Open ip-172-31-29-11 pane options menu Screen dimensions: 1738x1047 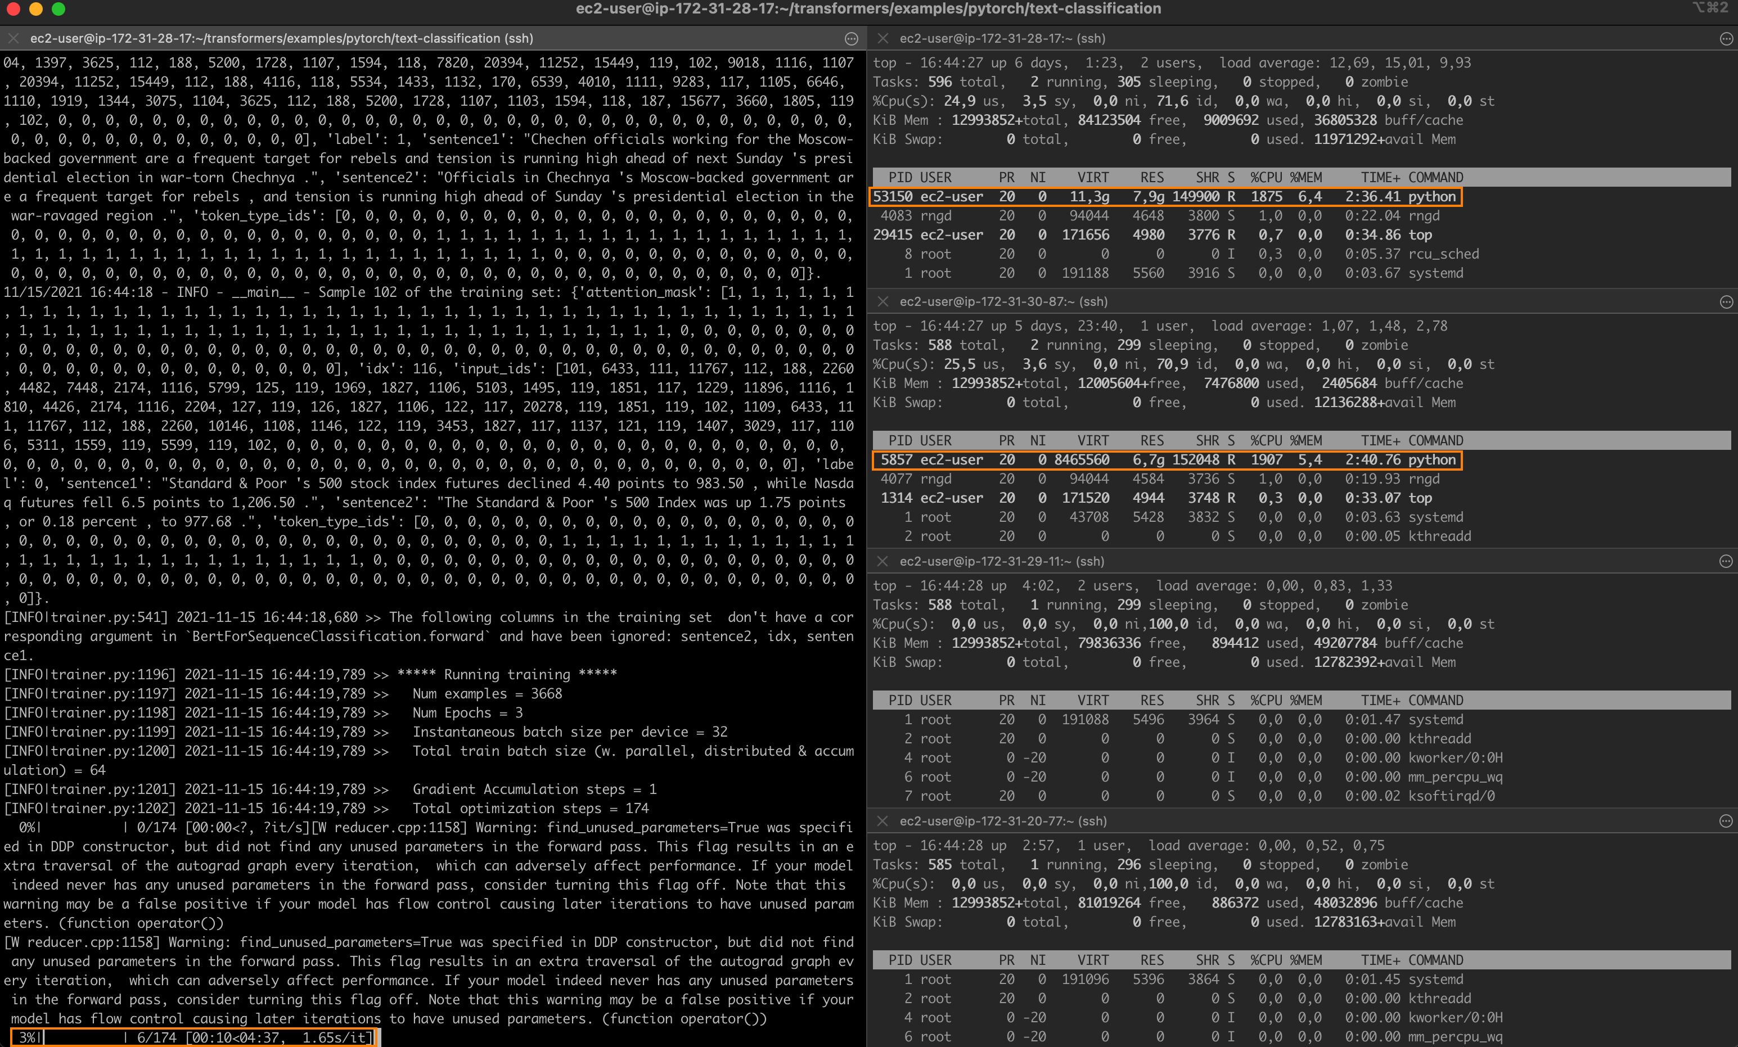coord(1725,561)
